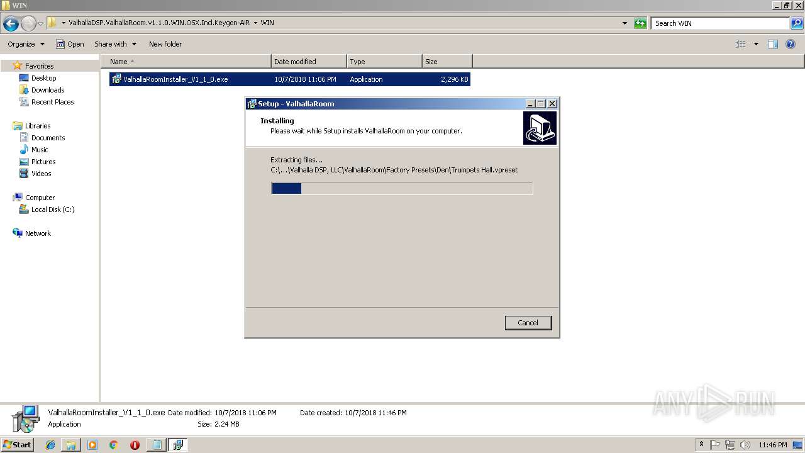Click the folder icon in the address bar

(x=52, y=23)
